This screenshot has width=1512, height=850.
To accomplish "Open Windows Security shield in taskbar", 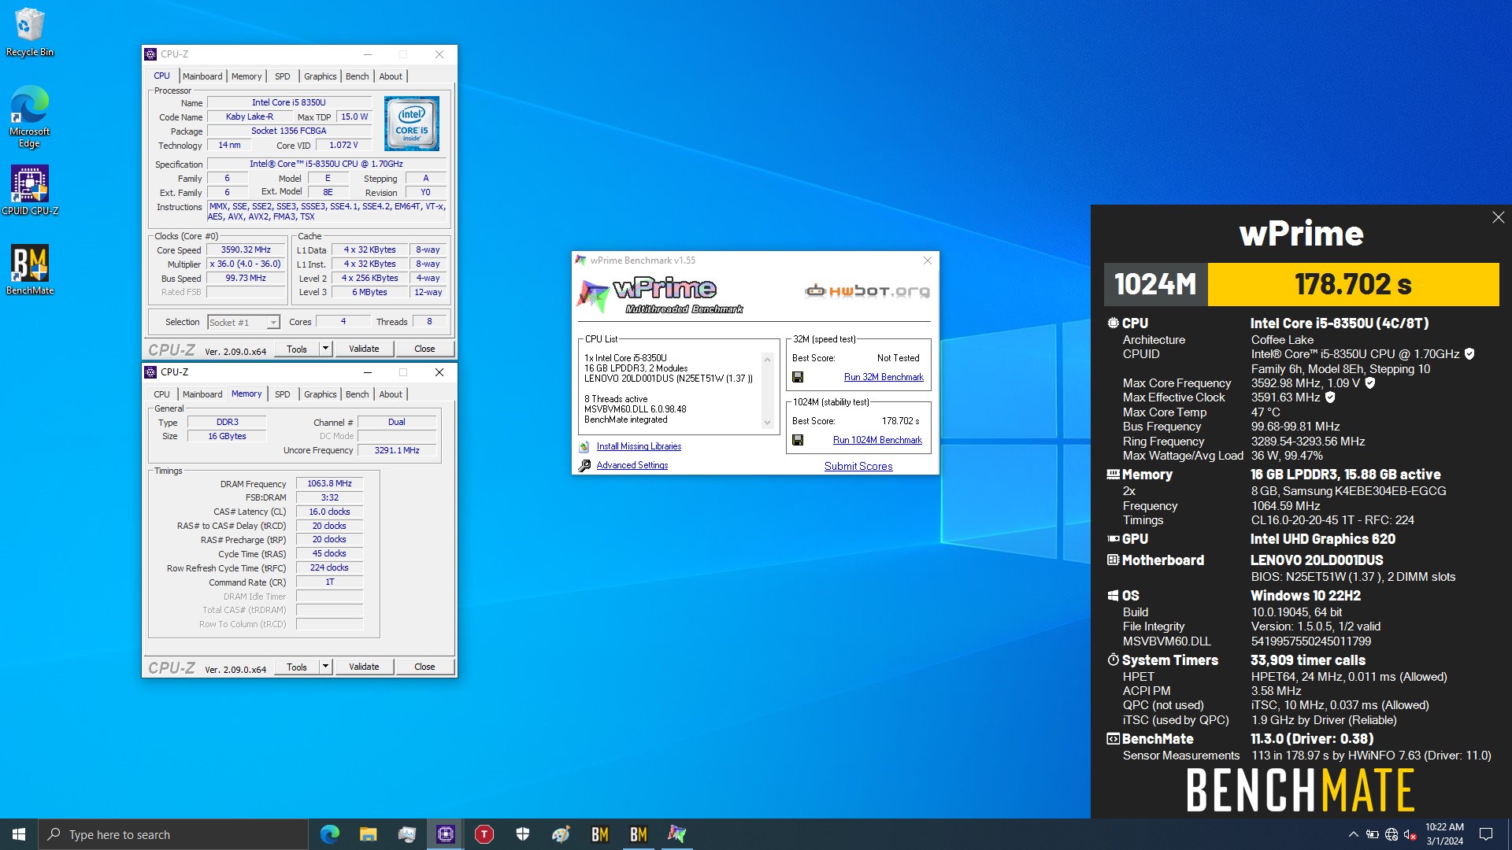I will tap(523, 834).
